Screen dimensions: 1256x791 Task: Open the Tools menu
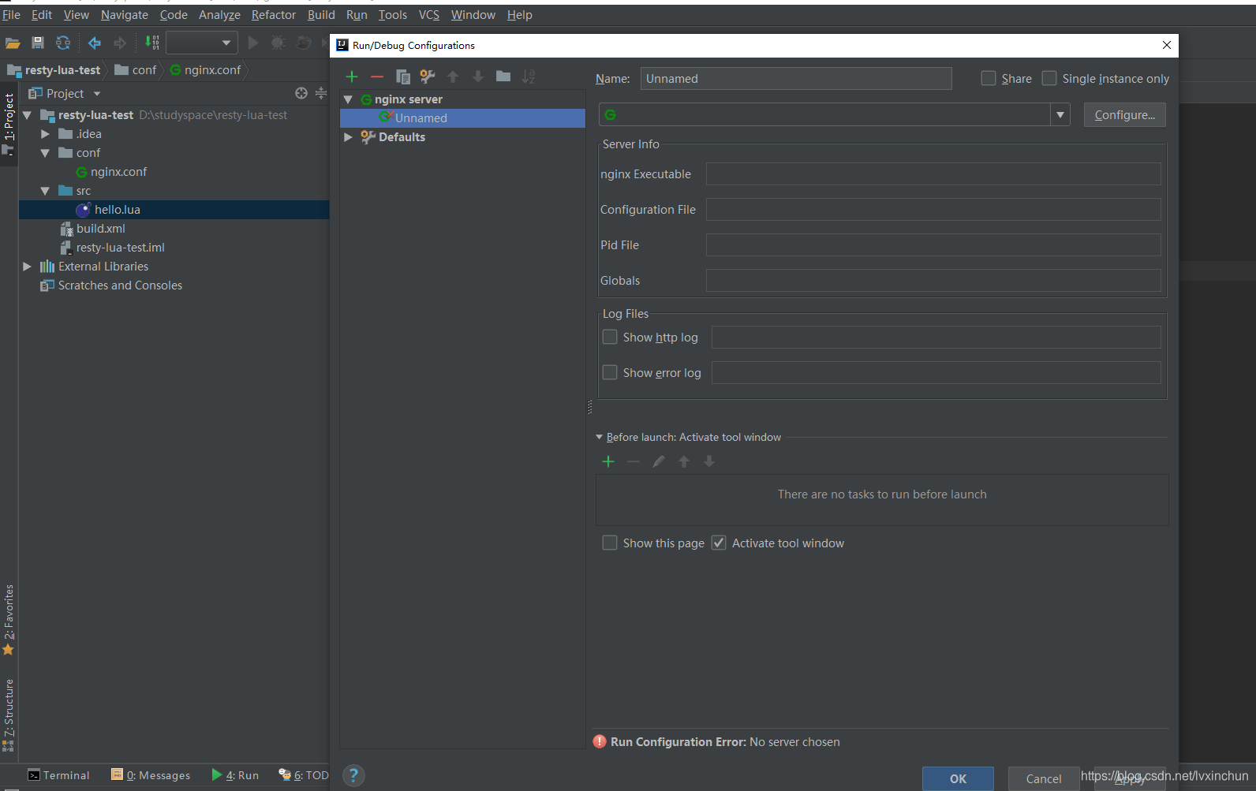pyautogui.click(x=393, y=15)
